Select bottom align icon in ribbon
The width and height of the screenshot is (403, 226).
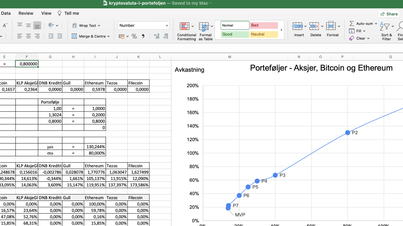[x=37, y=25]
